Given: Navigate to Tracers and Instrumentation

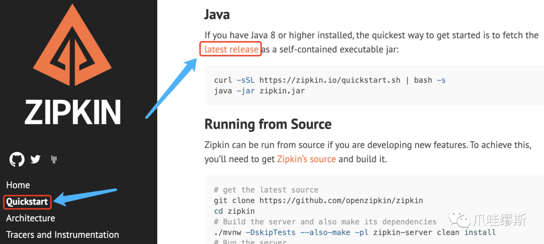Looking at the screenshot, I should (62, 235).
